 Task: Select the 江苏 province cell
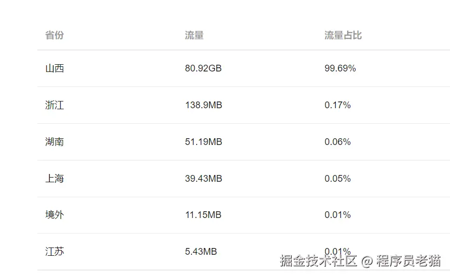(x=54, y=252)
